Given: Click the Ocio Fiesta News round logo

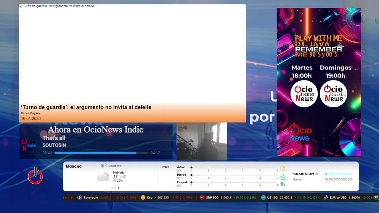Looking at the screenshot, I should tap(304, 94).
